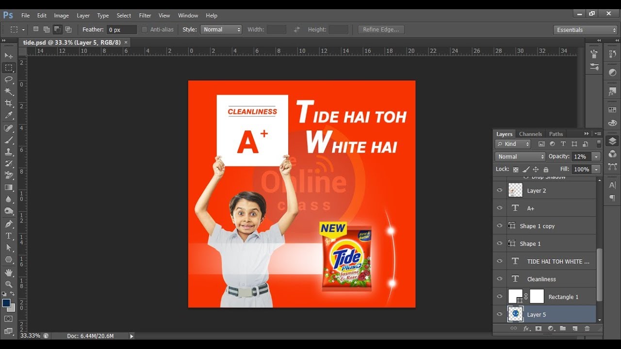The width and height of the screenshot is (621, 349).
Task: Select the Rectangular Marquee tool
Action: [x=9, y=68]
